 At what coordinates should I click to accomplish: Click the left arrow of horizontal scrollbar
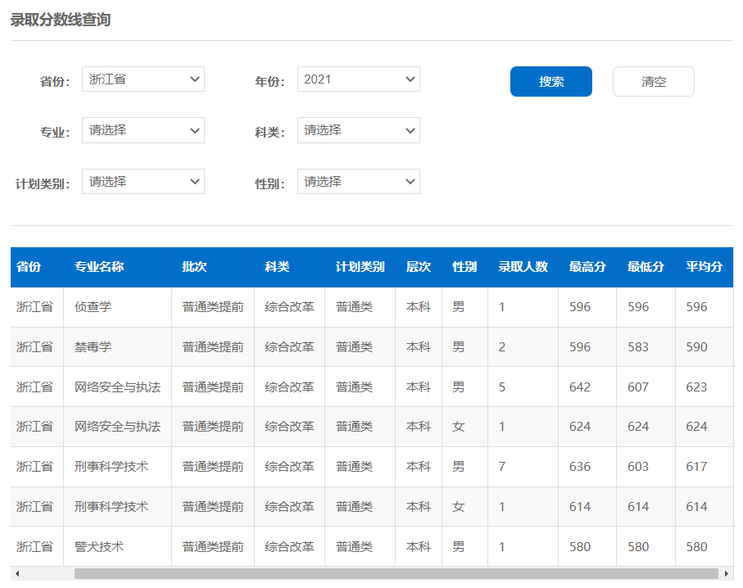point(17,574)
